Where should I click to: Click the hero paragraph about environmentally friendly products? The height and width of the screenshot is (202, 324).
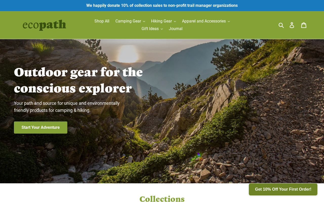pyautogui.click(x=67, y=107)
